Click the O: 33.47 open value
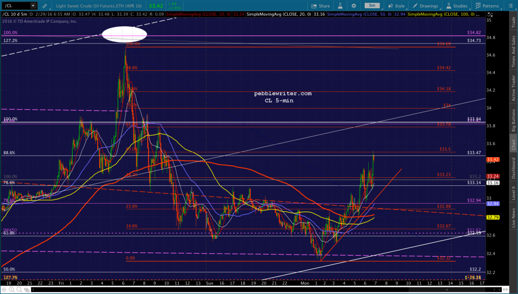Image resolution: width=518 pixels, height=294 pixels. pos(81,14)
